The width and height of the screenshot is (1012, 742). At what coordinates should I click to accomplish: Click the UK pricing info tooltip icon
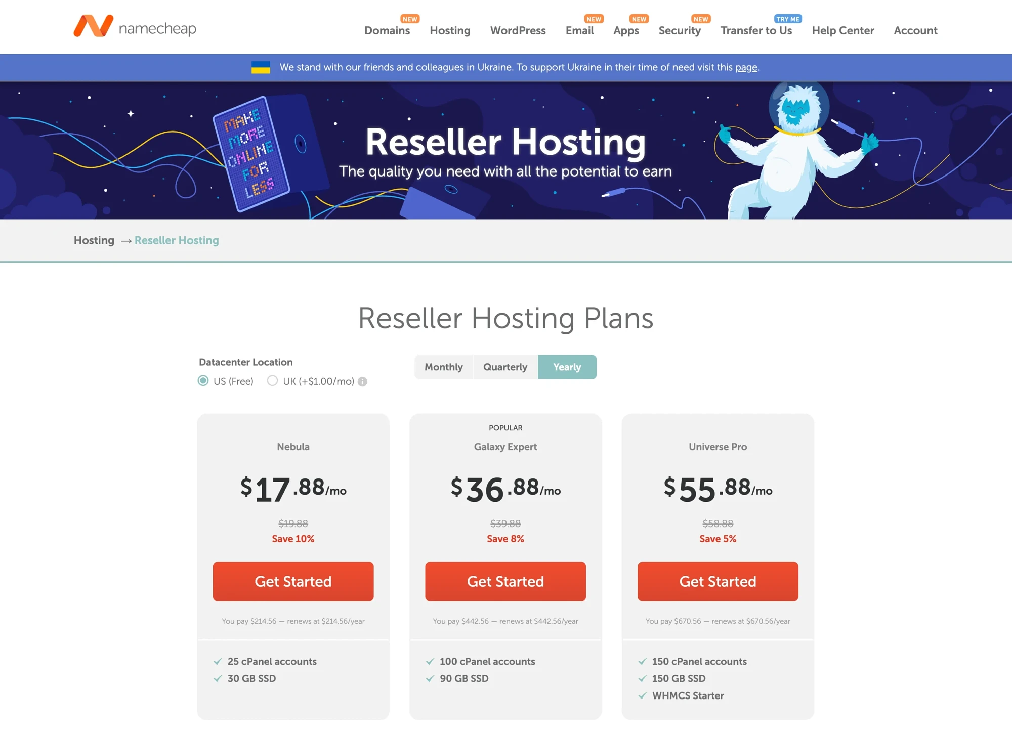[363, 381]
